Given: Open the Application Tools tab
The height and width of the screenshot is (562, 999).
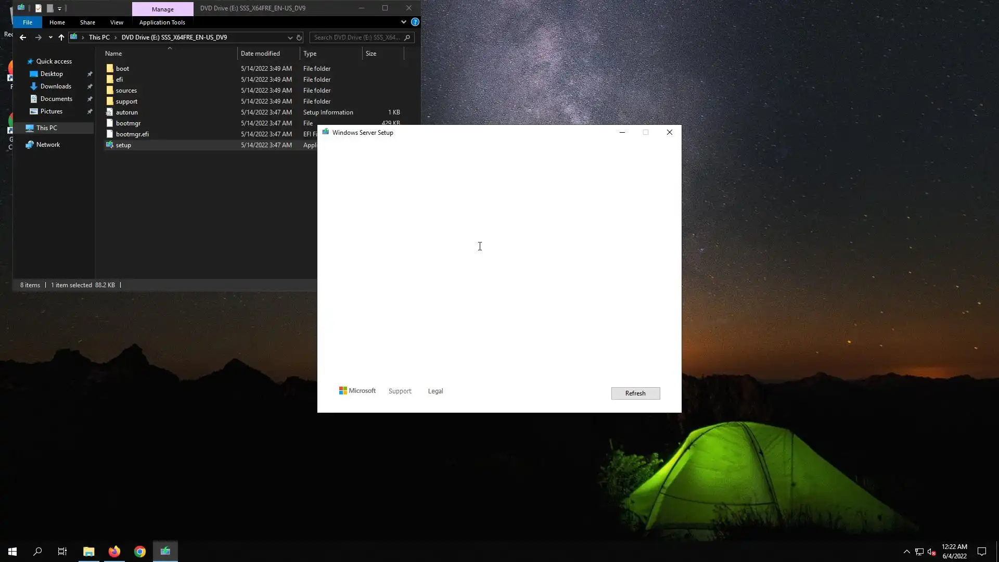Looking at the screenshot, I should [x=162, y=22].
